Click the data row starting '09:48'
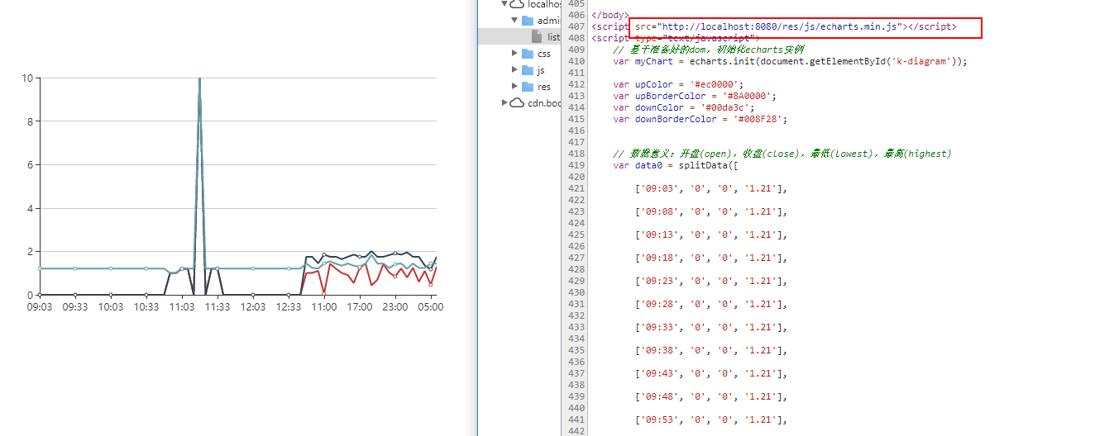Screen dimensions: 1114x436 [711, 396]
